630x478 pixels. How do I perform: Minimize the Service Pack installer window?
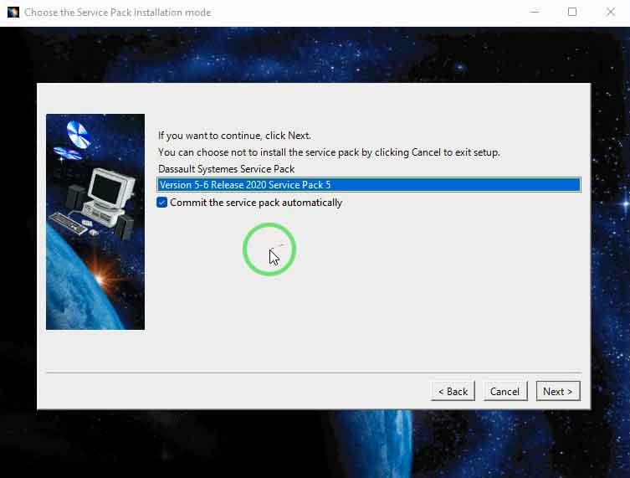tap(535, 13)
